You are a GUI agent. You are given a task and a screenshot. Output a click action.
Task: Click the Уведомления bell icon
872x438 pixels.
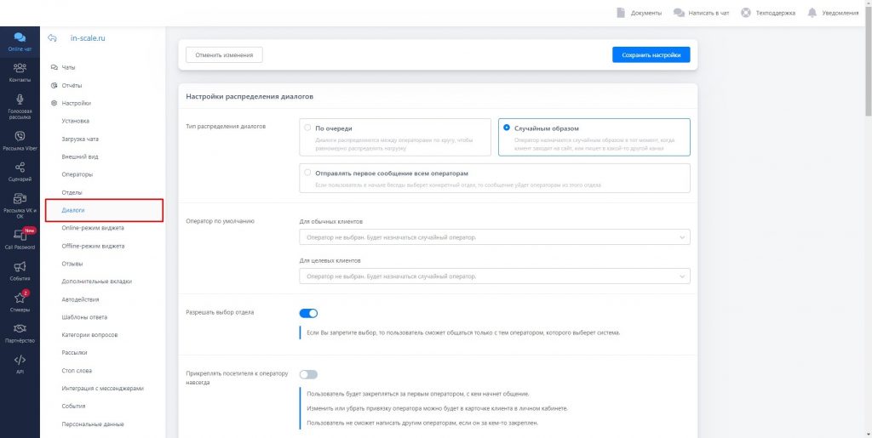[x=812, y=13]
